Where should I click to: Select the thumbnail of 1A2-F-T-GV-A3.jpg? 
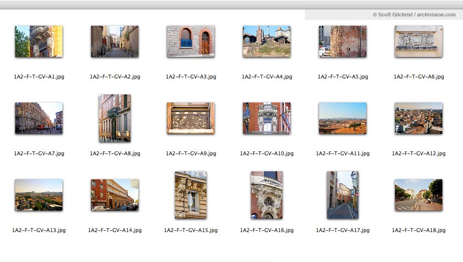(x=191, y=41)
